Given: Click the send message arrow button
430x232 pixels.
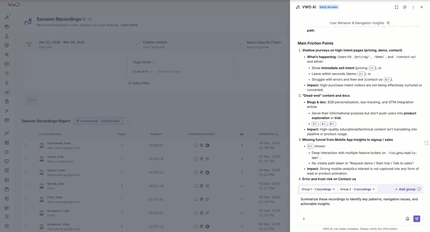Looking at the screenshot, I should [x=417, y=219].
